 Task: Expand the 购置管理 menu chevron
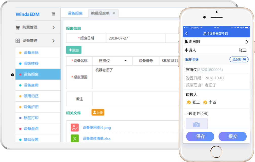(53, 28)
